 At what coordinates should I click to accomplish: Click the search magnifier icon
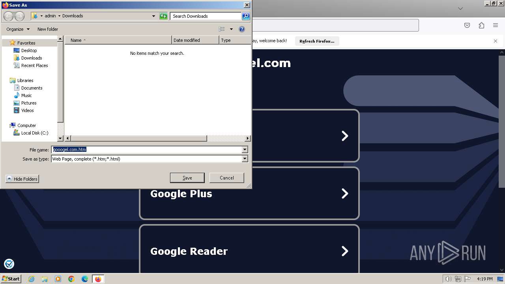(246, 16)
